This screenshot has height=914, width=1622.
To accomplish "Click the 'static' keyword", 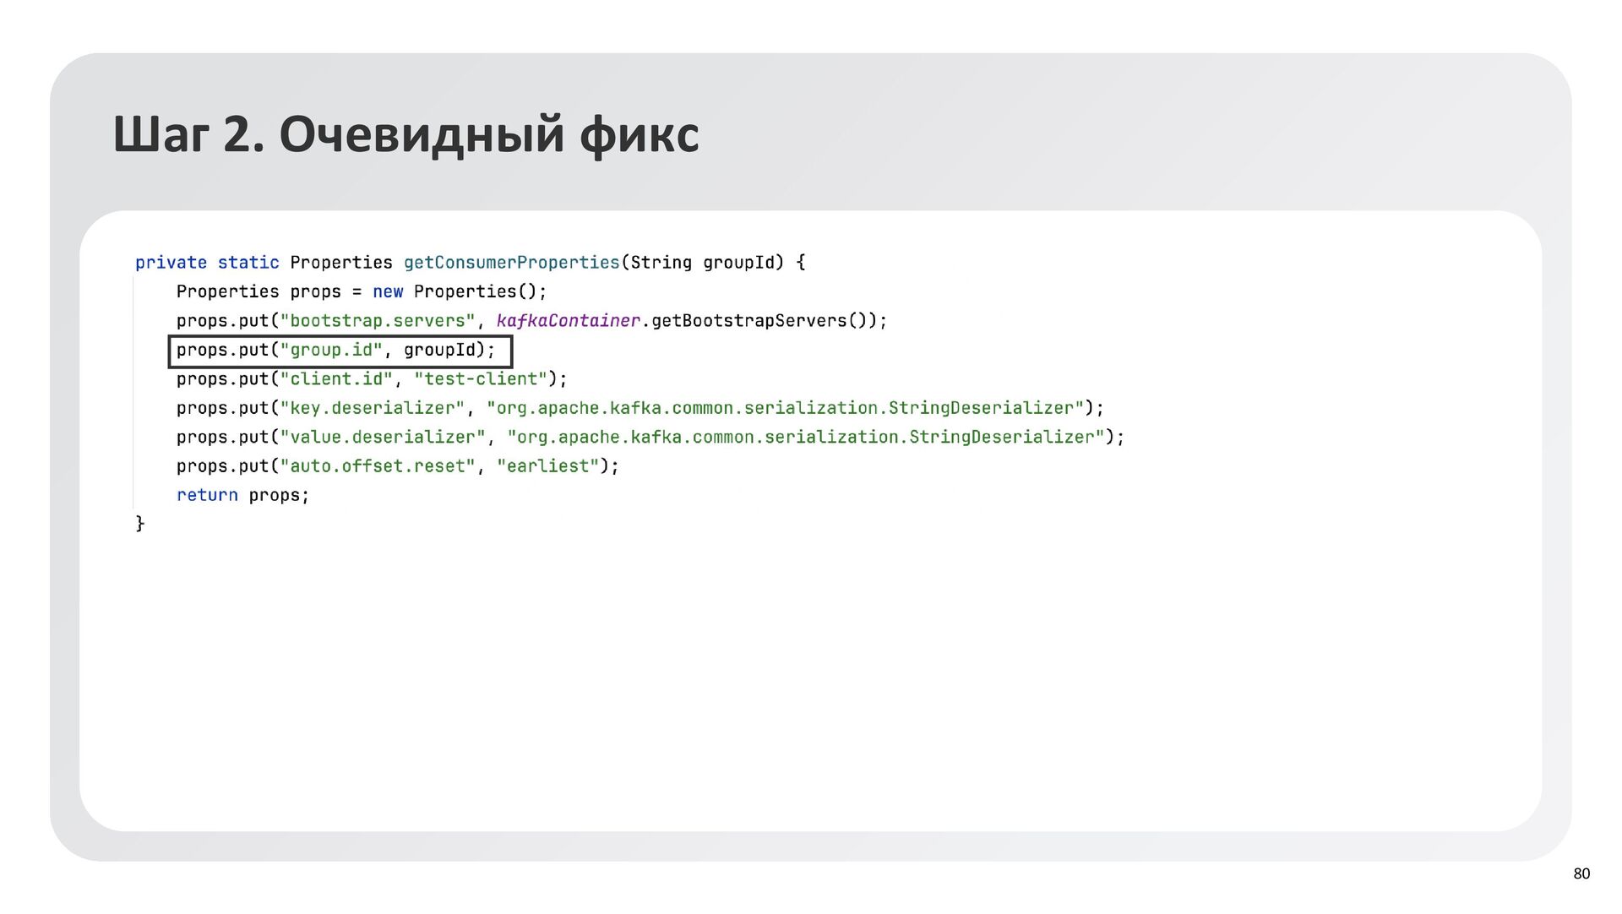I will point(248,263).
